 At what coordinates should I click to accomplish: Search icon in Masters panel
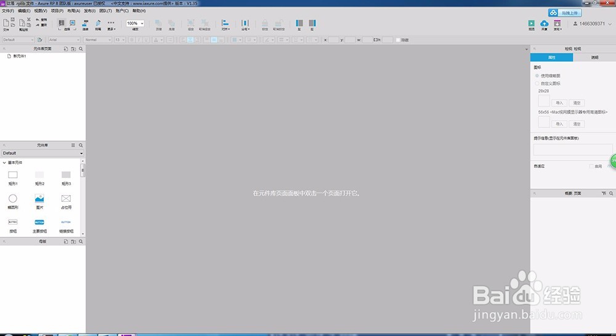point(81,241)
